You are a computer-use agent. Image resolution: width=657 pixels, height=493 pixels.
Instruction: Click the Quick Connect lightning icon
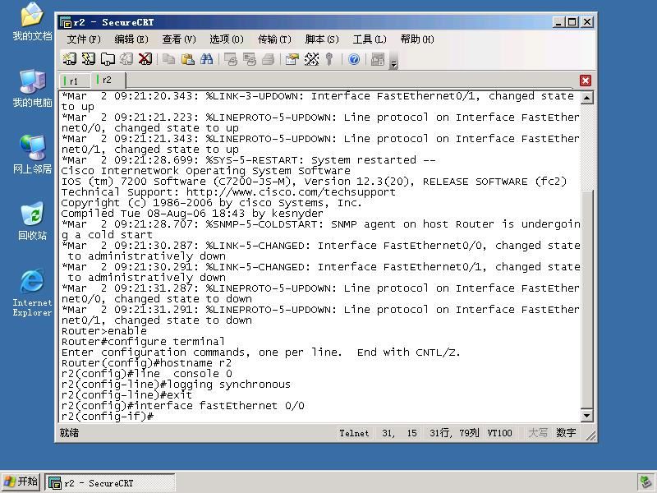(89, 59)
